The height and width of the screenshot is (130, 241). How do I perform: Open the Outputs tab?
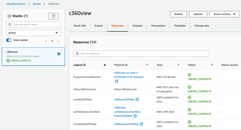click(x=137, y=26)
